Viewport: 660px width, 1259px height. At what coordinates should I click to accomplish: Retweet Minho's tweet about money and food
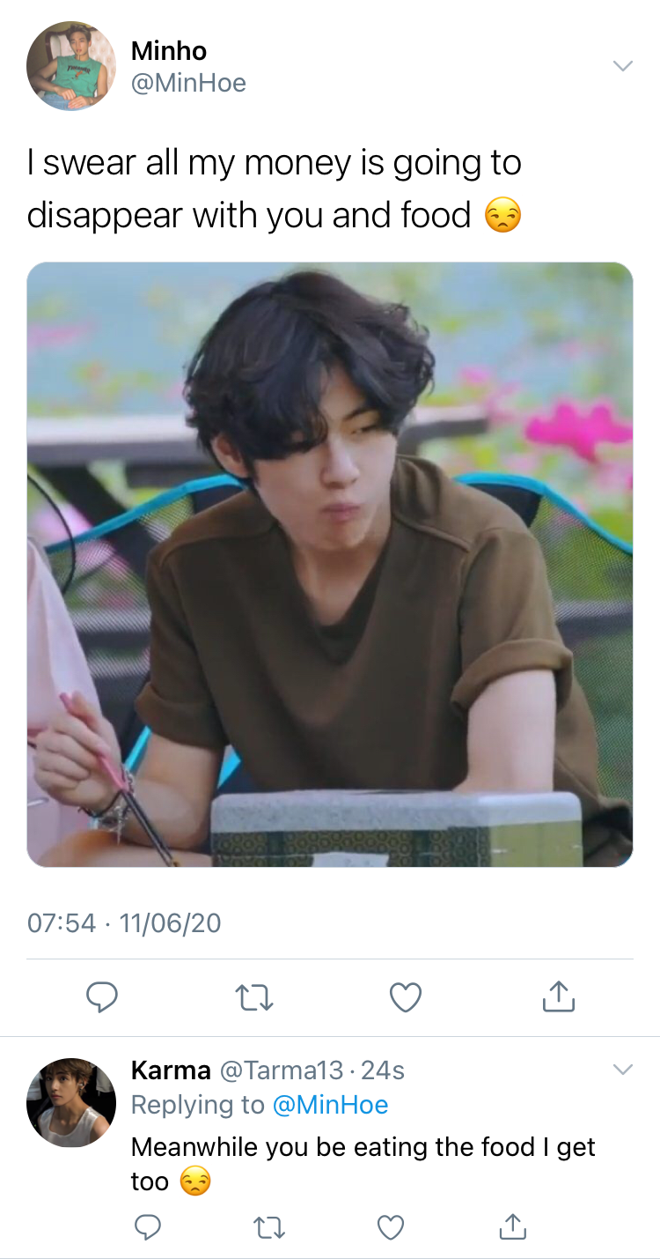tap(254, 997)
